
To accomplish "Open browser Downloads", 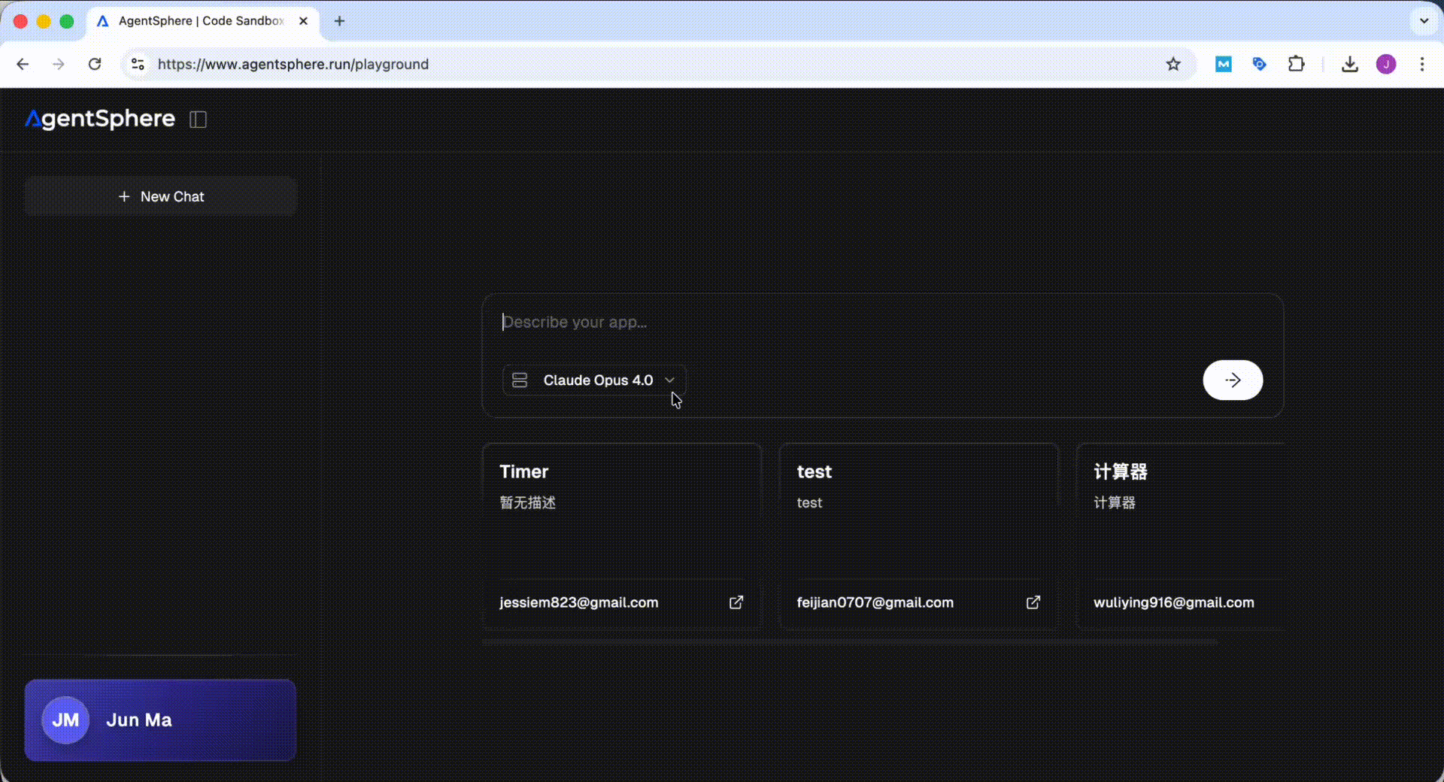I will 1350,65.
